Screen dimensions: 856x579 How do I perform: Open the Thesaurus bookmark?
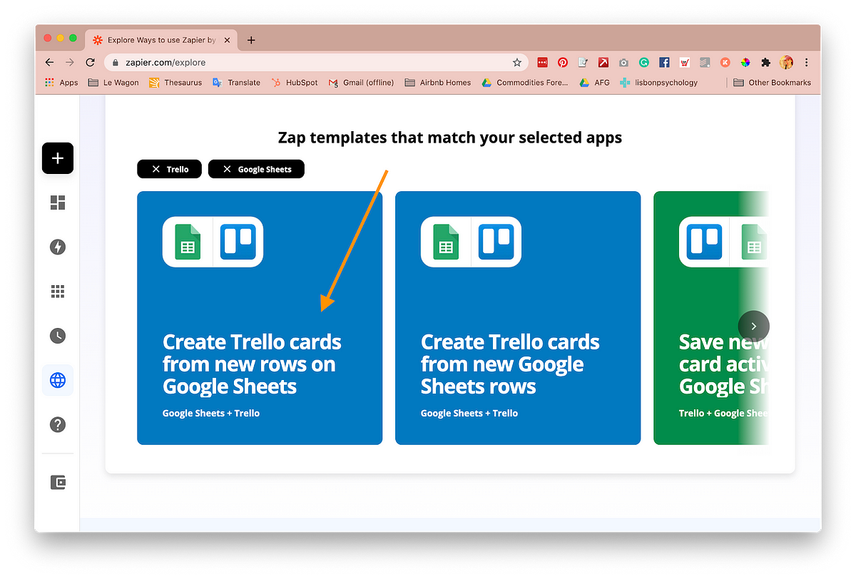pos(175,83)
